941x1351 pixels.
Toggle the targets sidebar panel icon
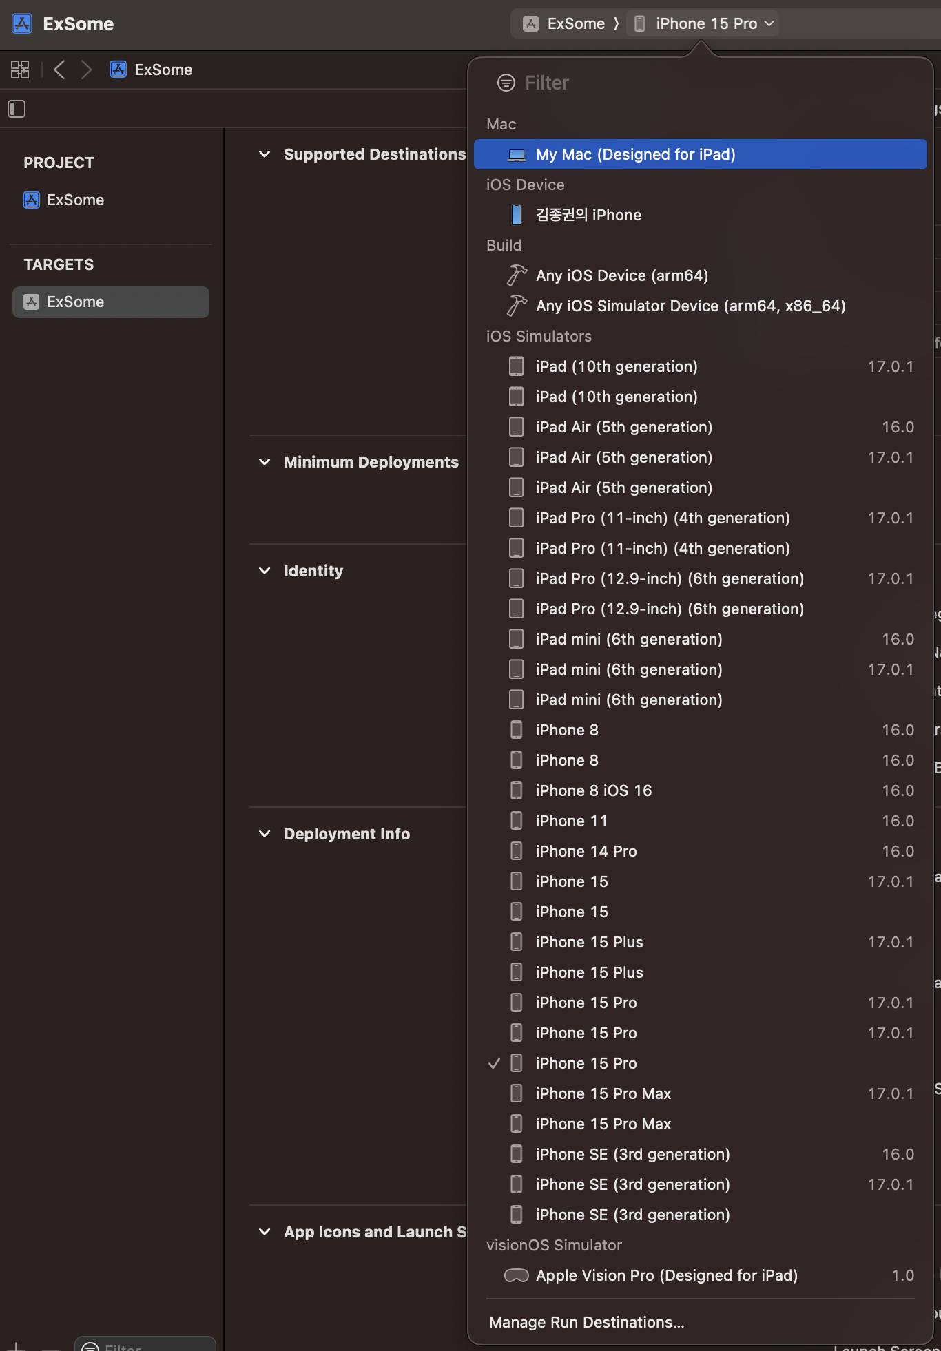[x=17, y=109]
